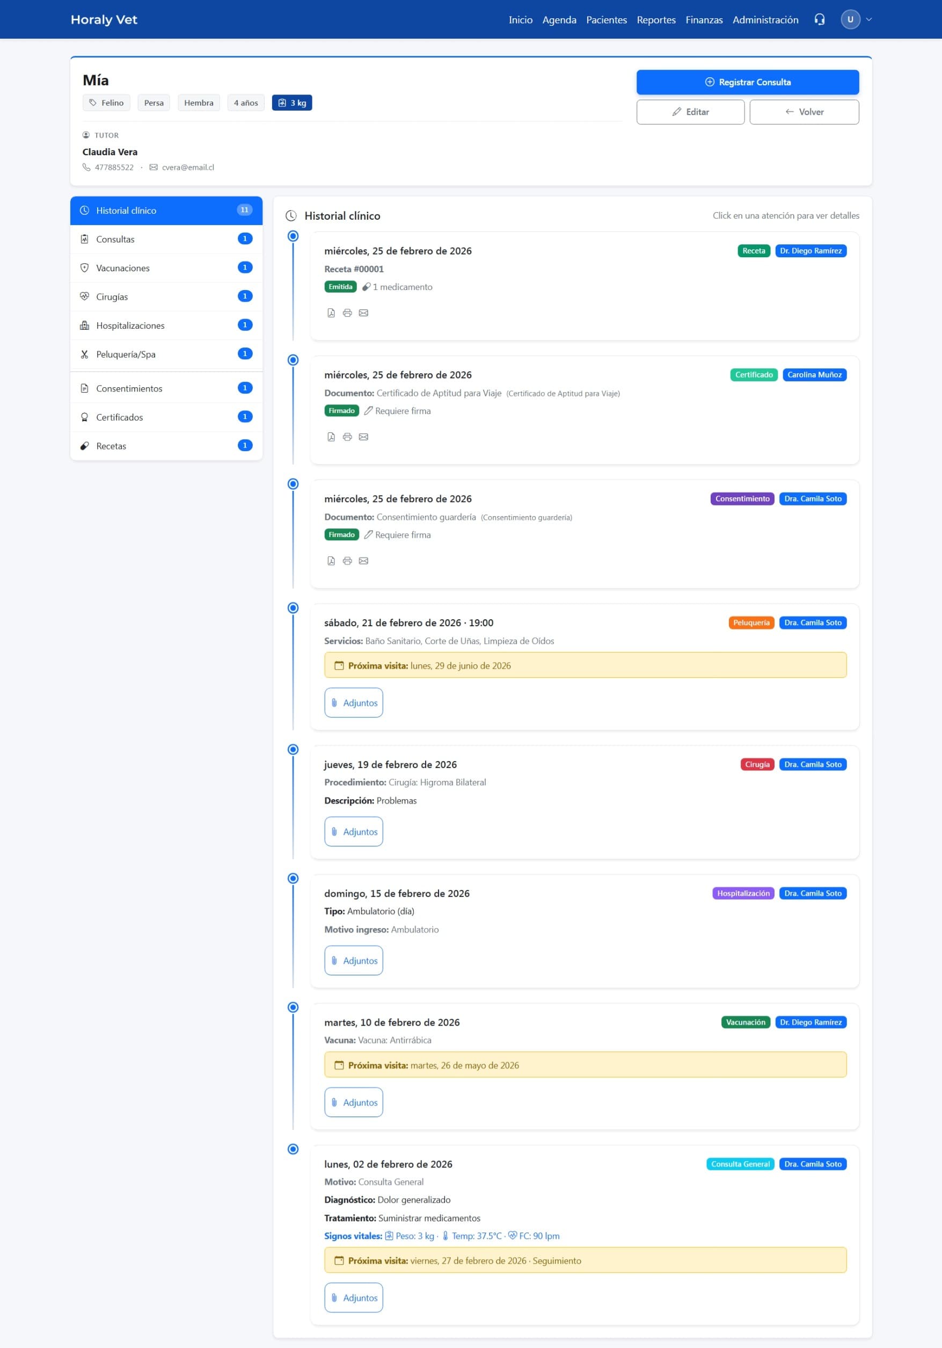Open support via the headset icon
The height and width of the screenshot is (1348, 942).
pos(818,19)
